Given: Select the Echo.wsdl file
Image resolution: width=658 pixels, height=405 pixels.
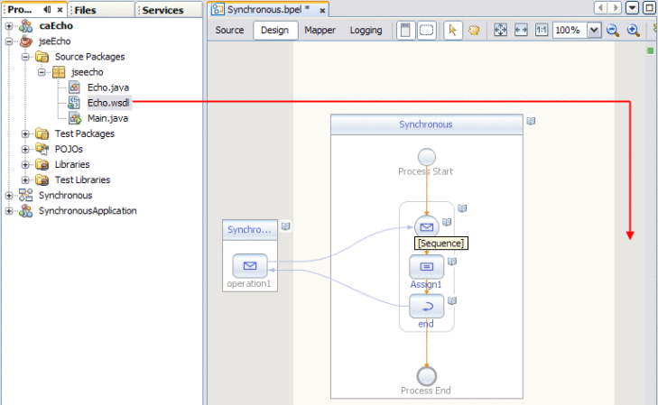Looking at the screenshot, I should pos(108,103).
